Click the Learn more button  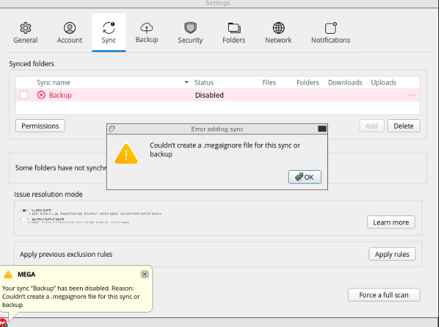pos(391,222)
